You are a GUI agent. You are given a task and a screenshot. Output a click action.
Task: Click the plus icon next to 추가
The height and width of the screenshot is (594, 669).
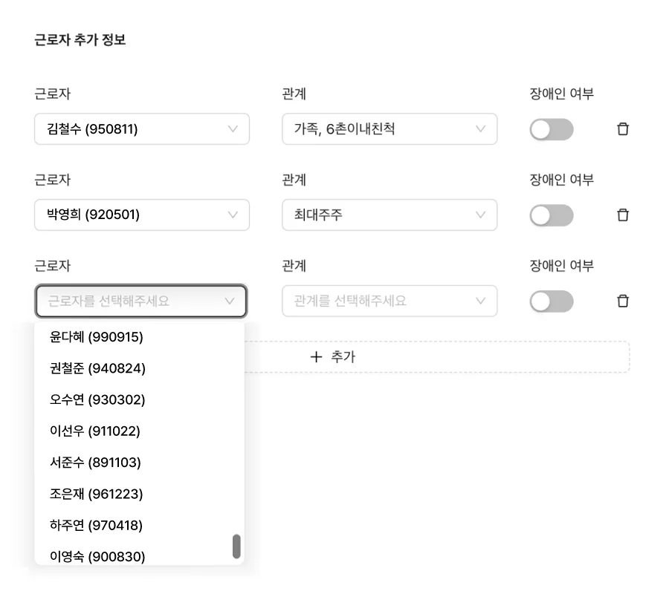click(x=316, y=356)
